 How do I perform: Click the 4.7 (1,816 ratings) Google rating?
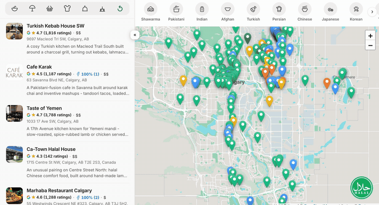coord(49,33)
